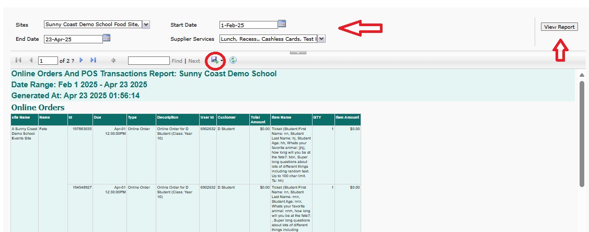The height and width of the screenshot is (232, 589).
Task: Click the current page number field
Action: [x=48, y=61]
